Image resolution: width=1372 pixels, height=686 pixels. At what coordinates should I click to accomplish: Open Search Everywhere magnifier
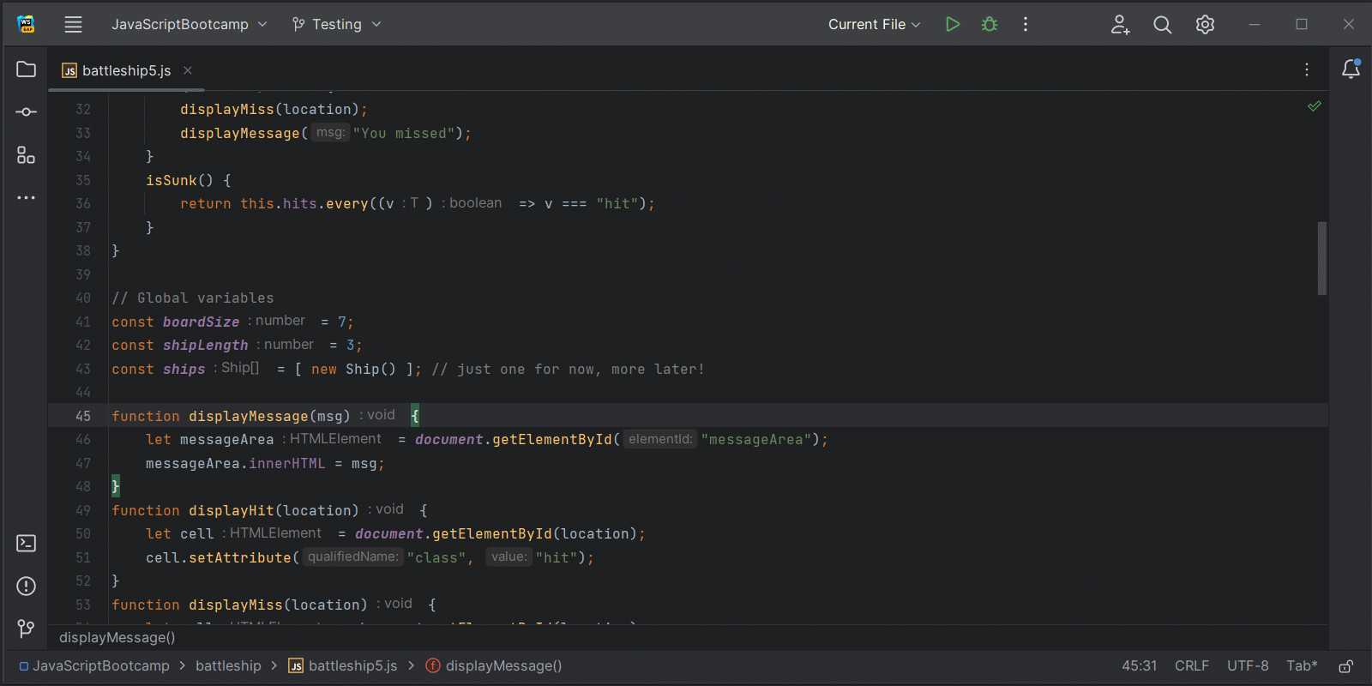click(x=1162, y=24)
